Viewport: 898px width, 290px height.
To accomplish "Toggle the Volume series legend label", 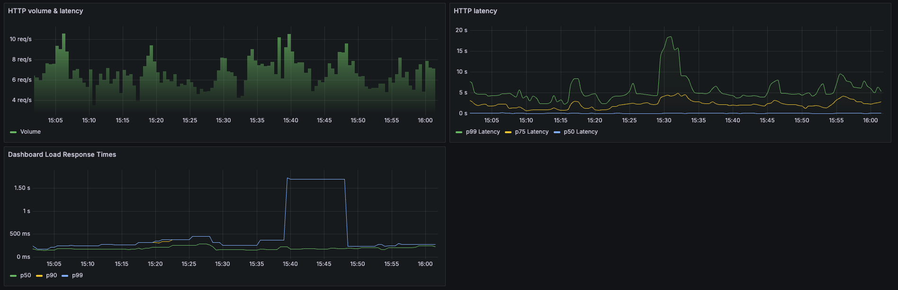I will (30, 132).
